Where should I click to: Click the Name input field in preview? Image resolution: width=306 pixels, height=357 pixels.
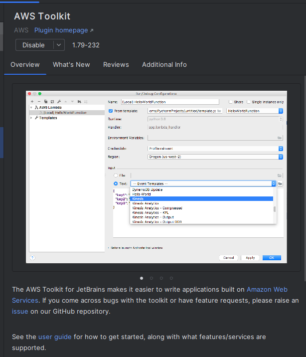pyautogui.click(x=170, y=102)
